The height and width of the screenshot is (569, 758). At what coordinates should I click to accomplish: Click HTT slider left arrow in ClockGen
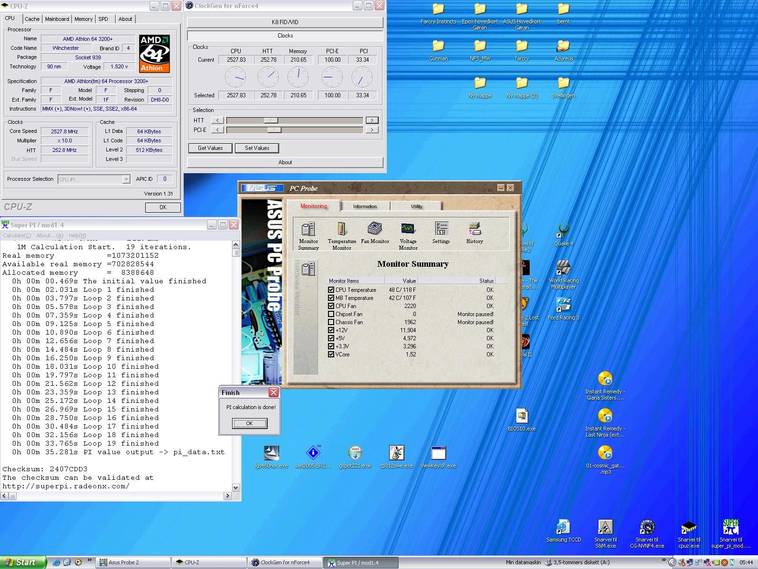pos(217,120)
